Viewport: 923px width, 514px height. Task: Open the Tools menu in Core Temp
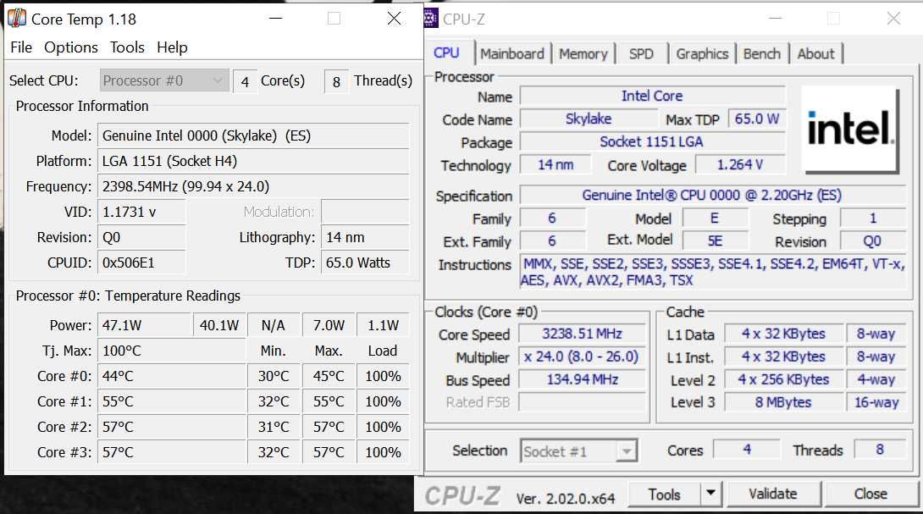(127, 47)
